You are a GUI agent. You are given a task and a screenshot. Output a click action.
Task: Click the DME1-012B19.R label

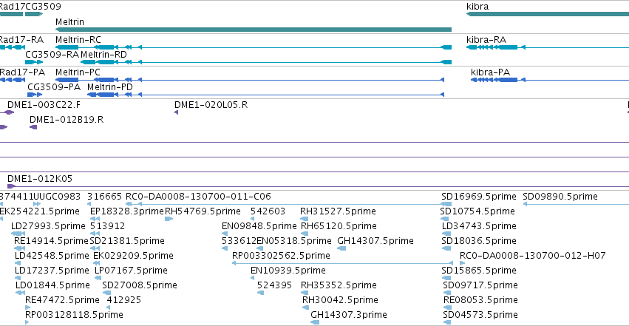pos(67,120)
